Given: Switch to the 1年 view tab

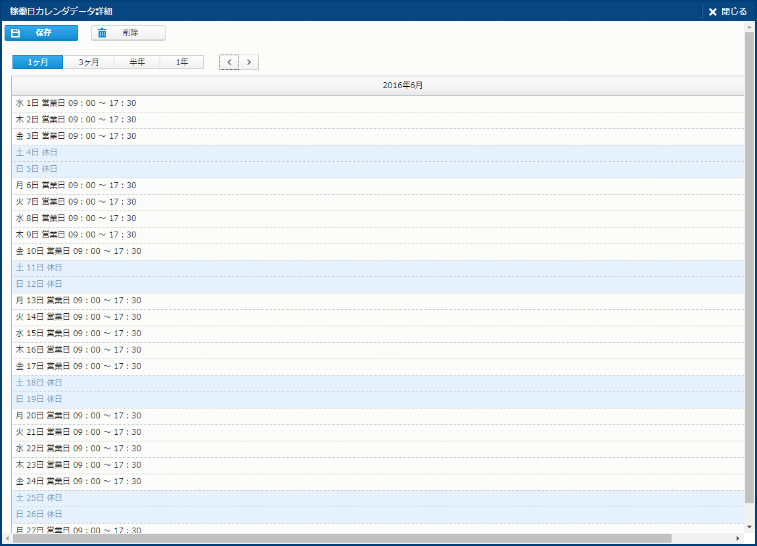Looking at the screenshot, I should point(182,62).
